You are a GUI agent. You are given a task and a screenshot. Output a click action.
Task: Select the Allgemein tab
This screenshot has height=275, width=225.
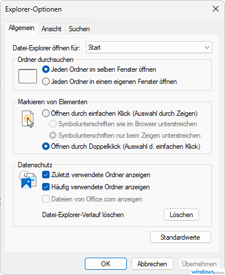coord(21,28)
